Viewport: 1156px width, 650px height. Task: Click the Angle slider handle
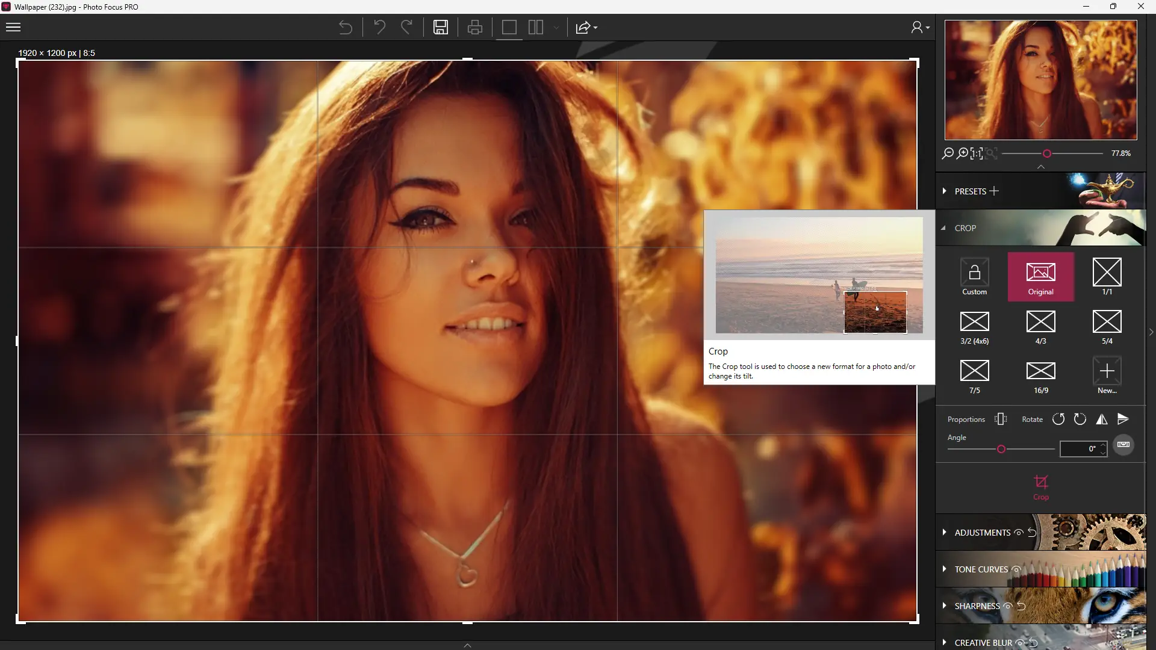pos(1001,450)
